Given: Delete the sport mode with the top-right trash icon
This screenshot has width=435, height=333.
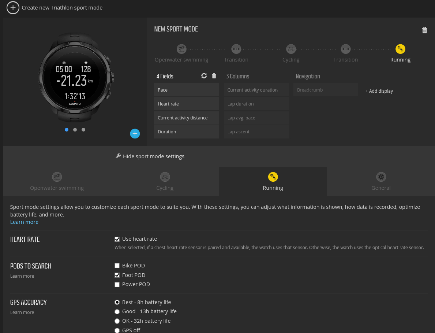Looking at the screenshot, I should coord(425,30).
